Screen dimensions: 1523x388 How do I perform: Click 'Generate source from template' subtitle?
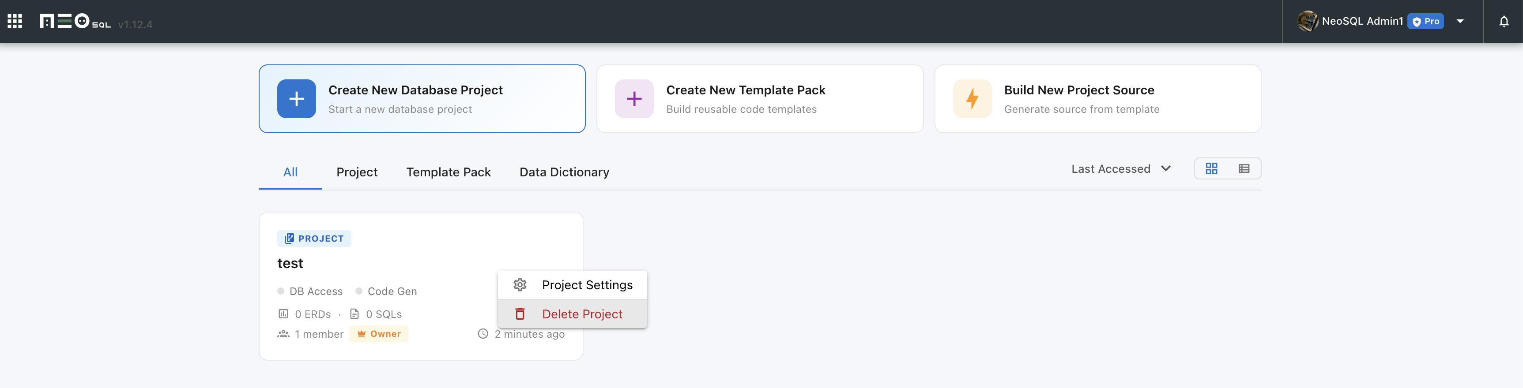tap(1082, 109)
